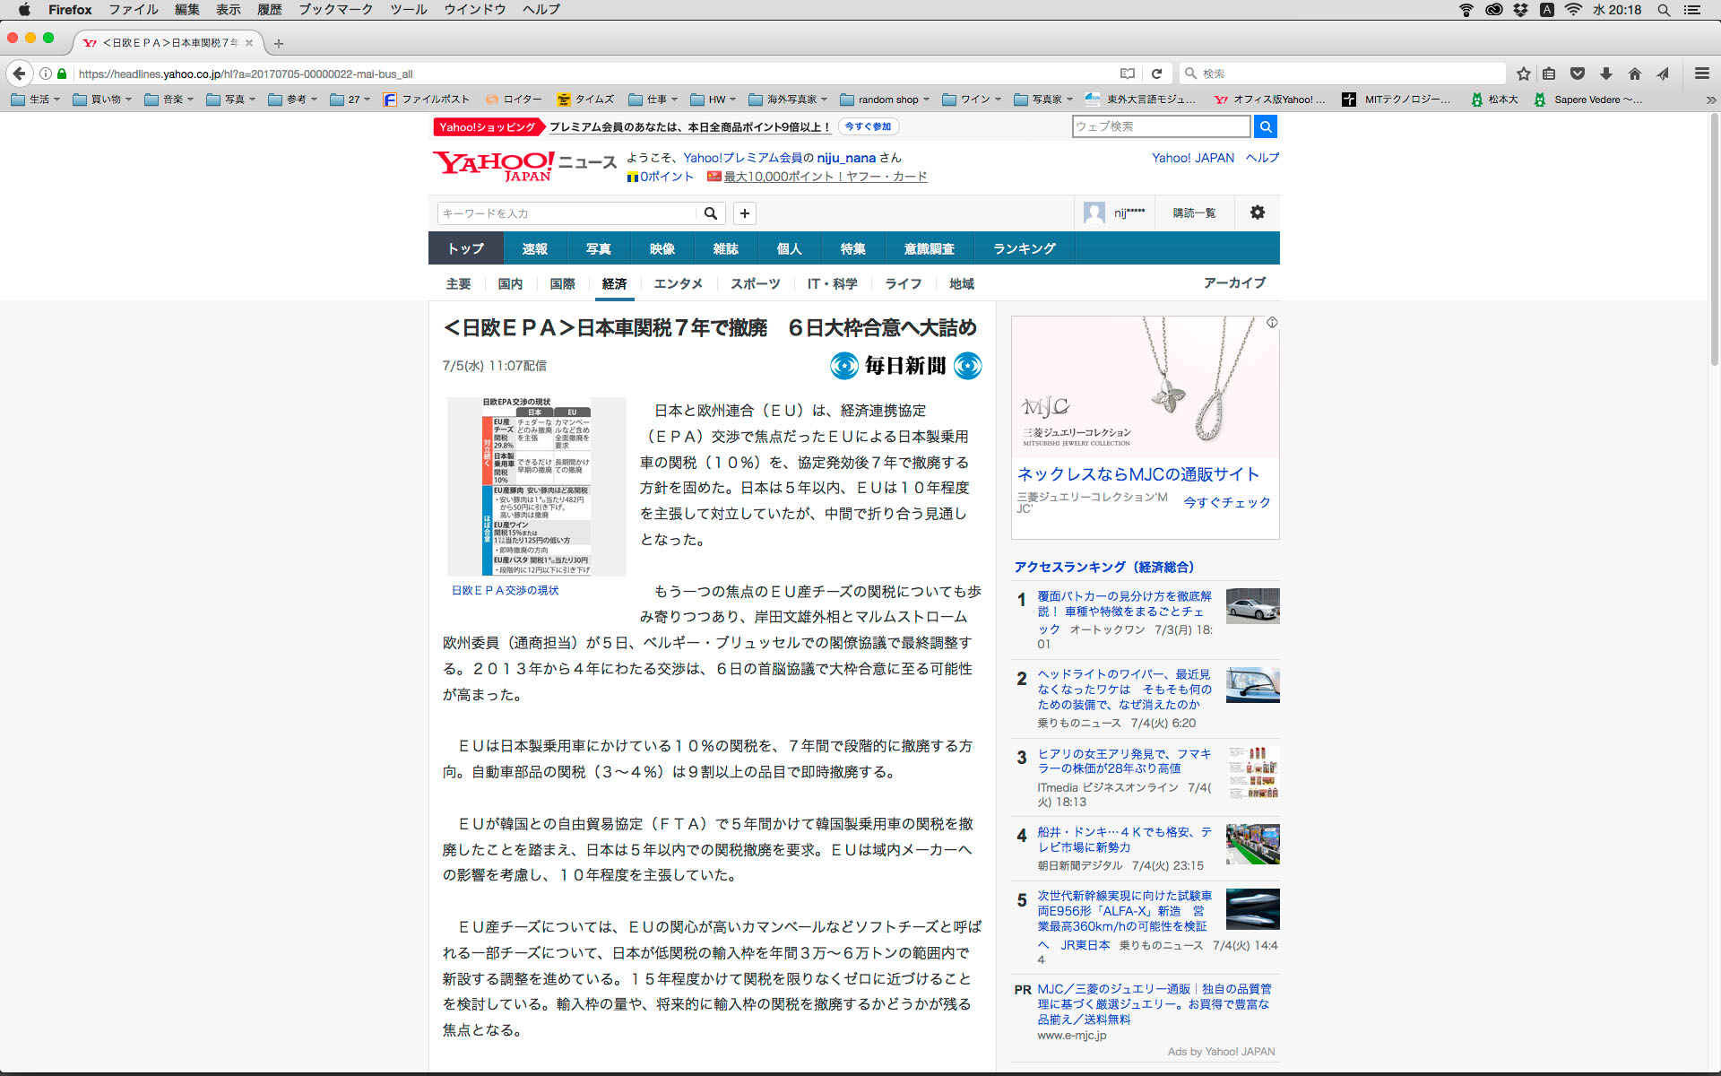The width and height of the screenshot is (1721, 1076).
Task: Click the Yahoo settings gear icon
Action: point(1257,213)
